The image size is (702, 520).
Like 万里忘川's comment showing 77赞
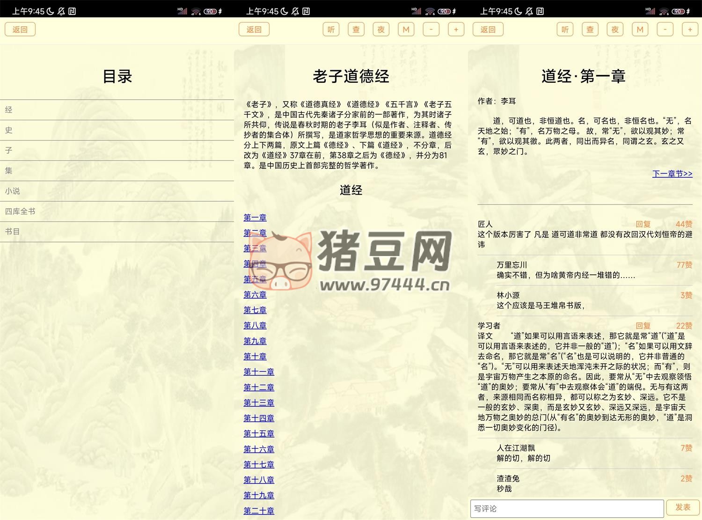click(684, 265)
